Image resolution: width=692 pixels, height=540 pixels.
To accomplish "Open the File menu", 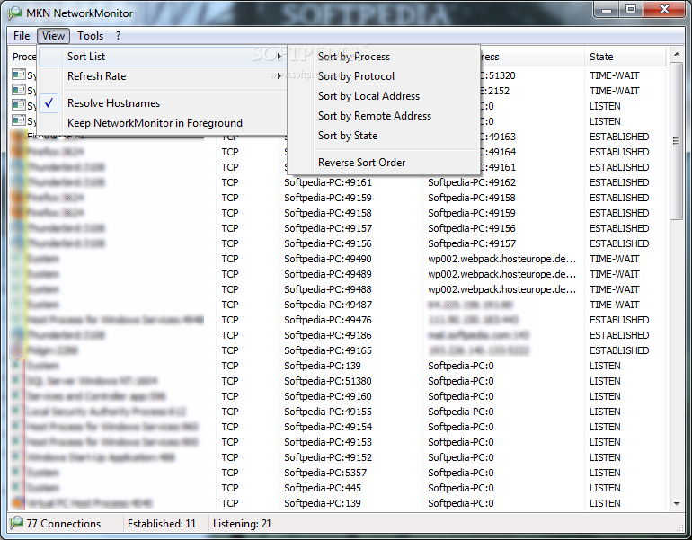I will [22, 36].
